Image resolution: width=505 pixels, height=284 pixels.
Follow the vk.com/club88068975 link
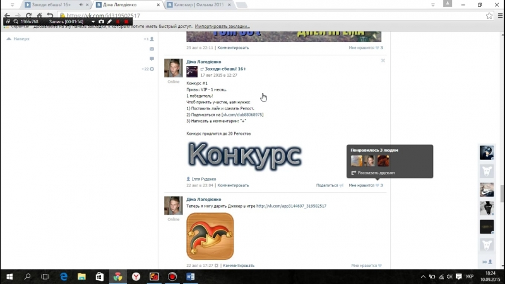click(242, 115)
